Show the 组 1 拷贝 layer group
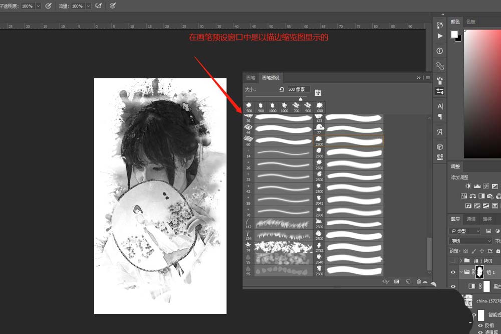The image size is (501, 334). (x=453, y=261)
